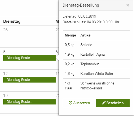The height and width of the screenshot is (116, 134).
Task: Suspend order via Aussetzen button
Action: [x=79, y=103]
